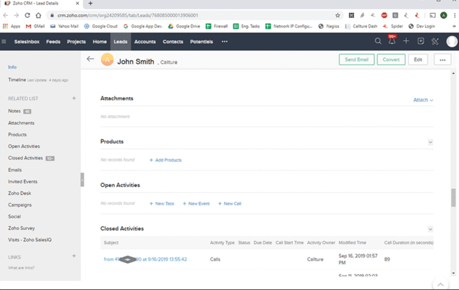Image resolution: width=459 pixels, height=290 pixels.
Task: Click the Add Products link
Action: click(166, 160)
